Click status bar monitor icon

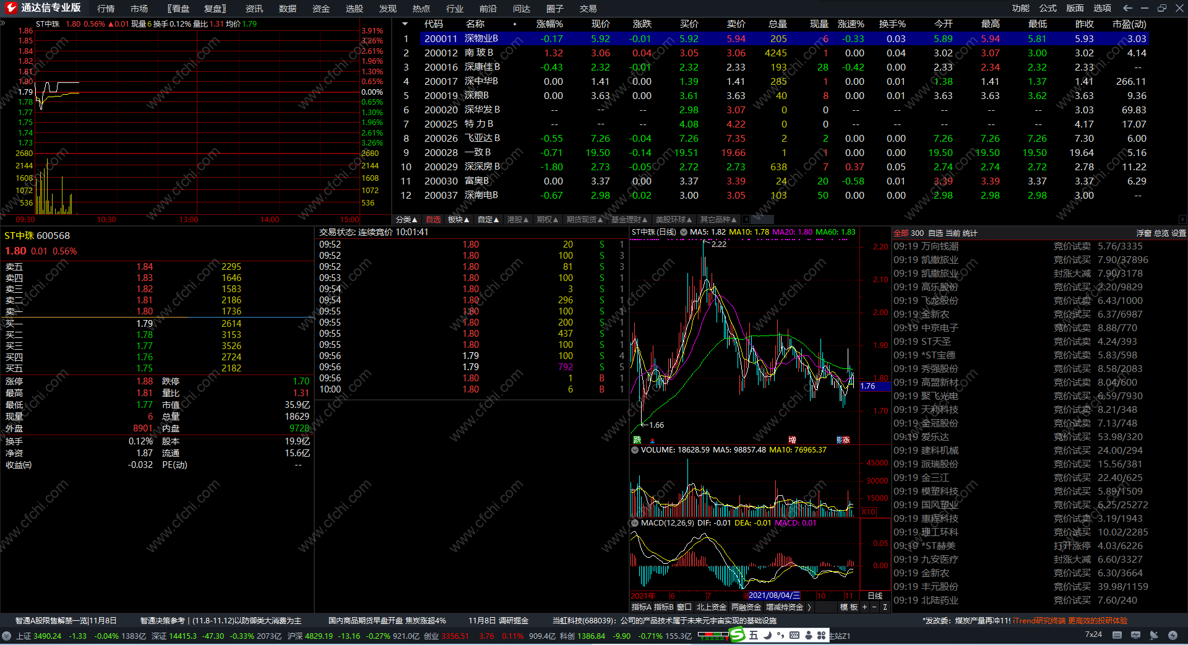(1135, 635)
